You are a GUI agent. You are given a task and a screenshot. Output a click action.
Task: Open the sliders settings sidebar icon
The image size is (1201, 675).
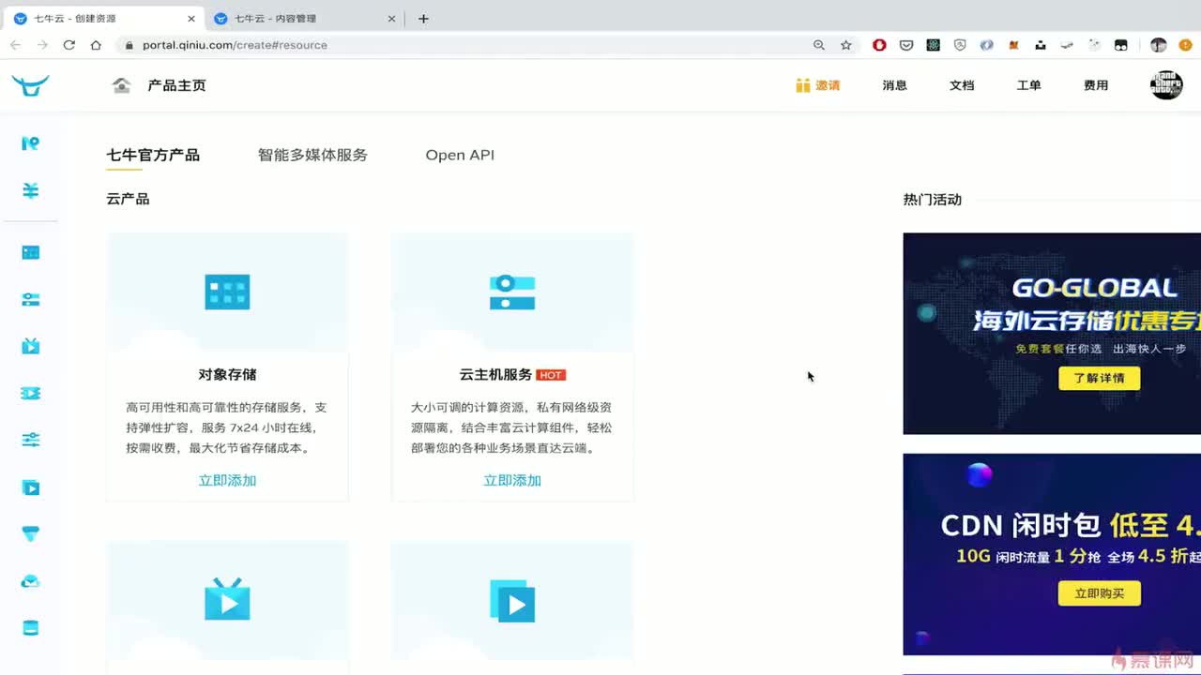click(30, 440)
